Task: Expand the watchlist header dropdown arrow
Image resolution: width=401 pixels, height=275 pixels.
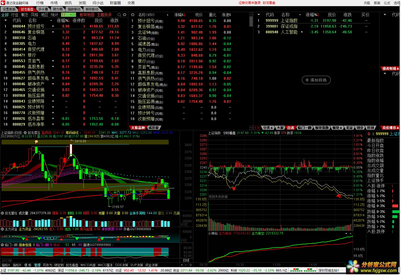Action: (x=259, y=15)
